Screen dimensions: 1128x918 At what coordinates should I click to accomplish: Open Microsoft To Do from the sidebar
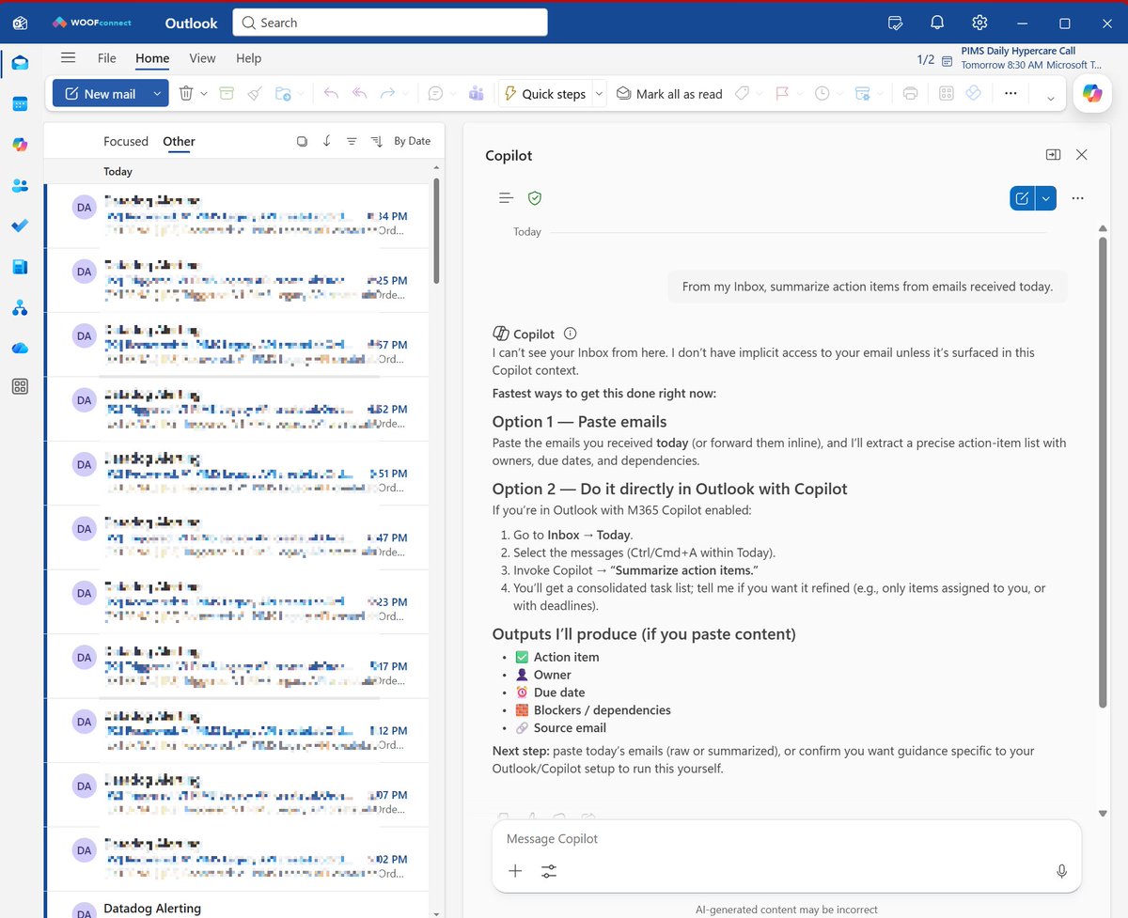click(x=20, y=226)
